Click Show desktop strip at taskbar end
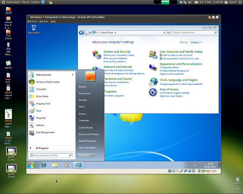Screen dimensions: 243x194 219,165
